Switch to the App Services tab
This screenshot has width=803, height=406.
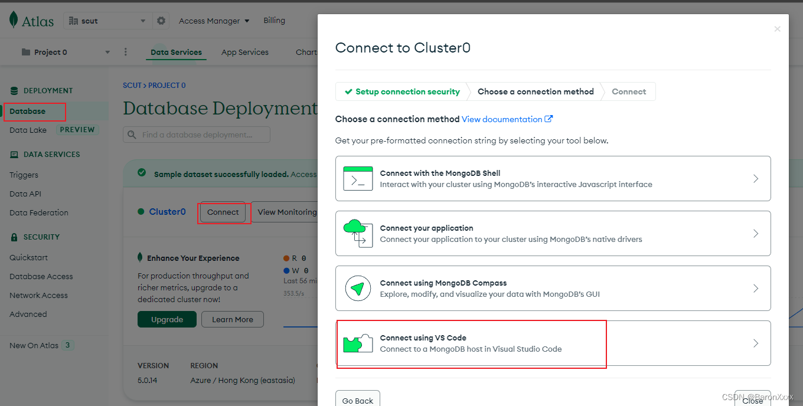[245, 52]
